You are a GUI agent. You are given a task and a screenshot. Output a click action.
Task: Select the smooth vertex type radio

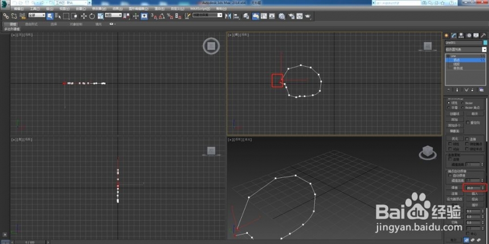coord(449,108)
